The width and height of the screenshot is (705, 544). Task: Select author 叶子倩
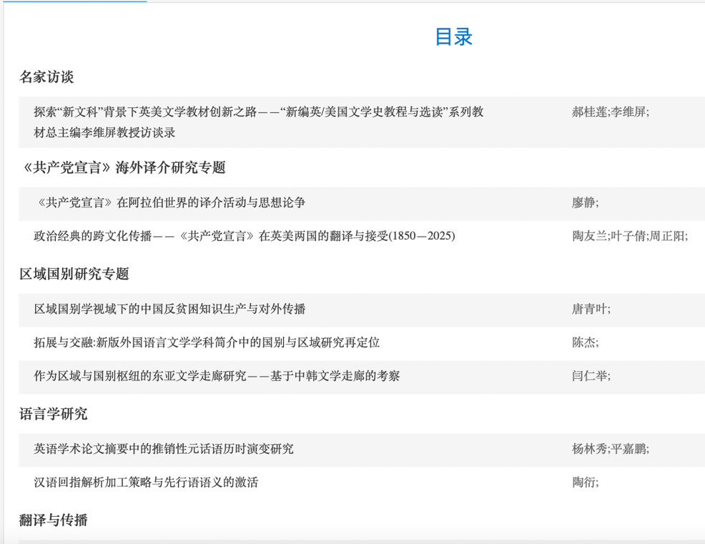tap(628, 237)
